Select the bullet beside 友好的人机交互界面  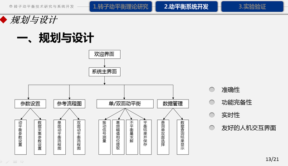[212, 128]
